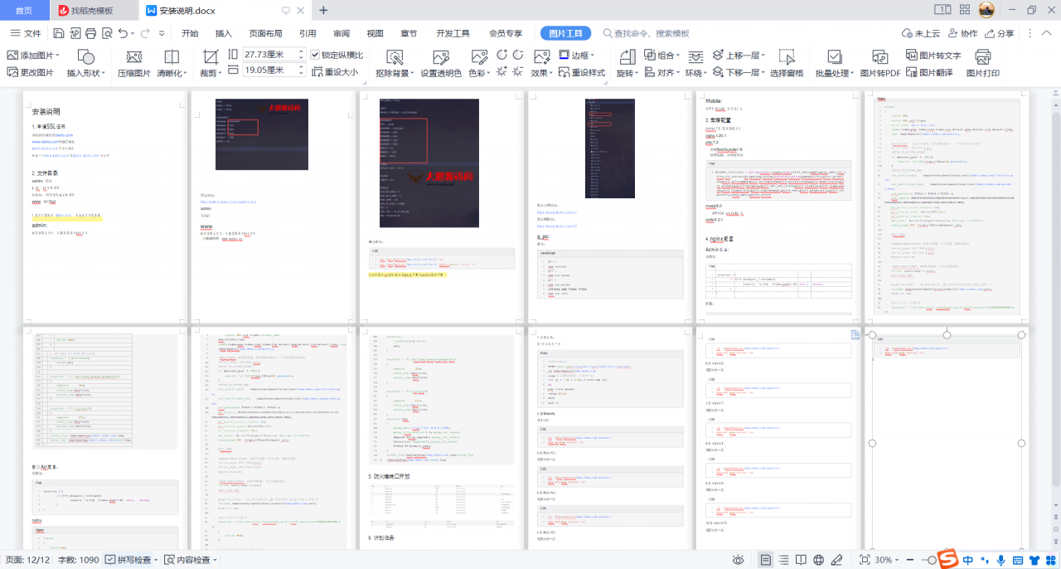Click the layout options icon beside selected image
1061x569 pixels.
coord(855,334)
